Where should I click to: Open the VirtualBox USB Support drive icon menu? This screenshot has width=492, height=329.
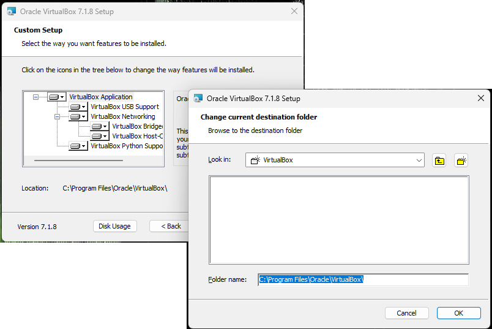point(78,107)
